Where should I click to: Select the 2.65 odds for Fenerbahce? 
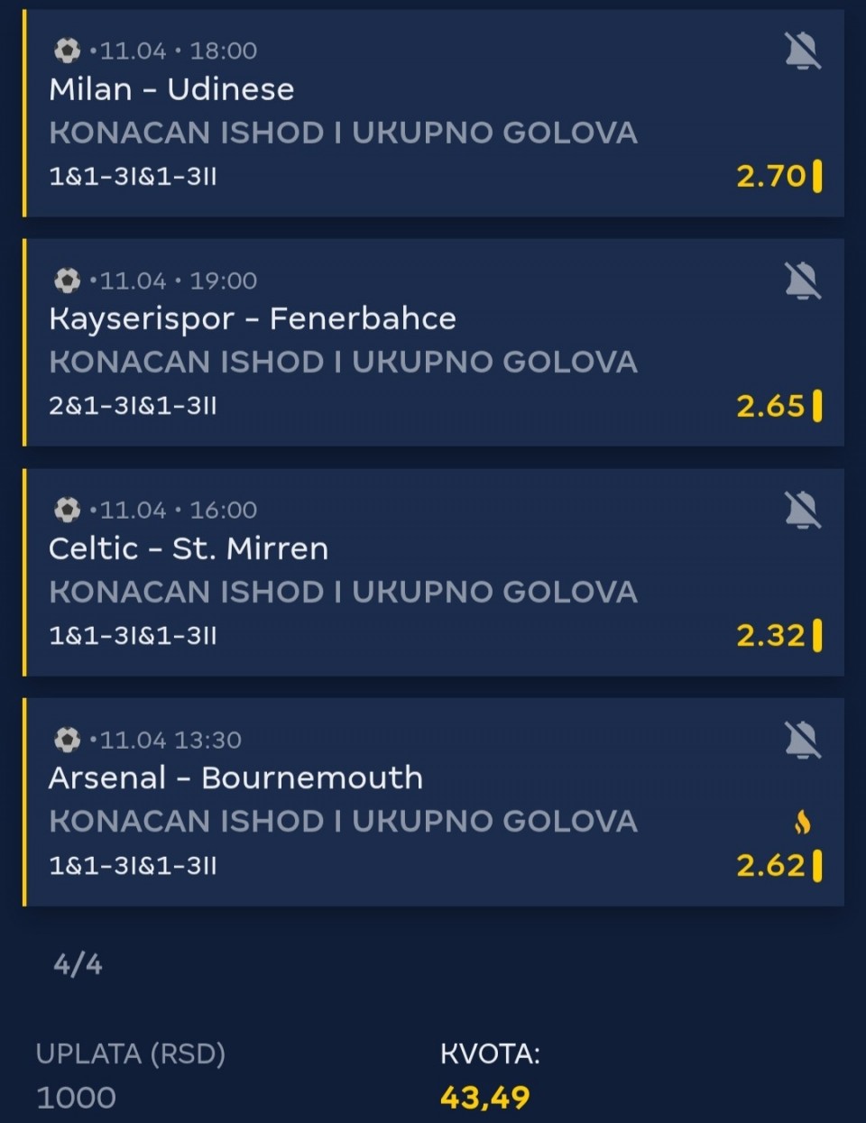pyautogui.click(x=771, y=406)
